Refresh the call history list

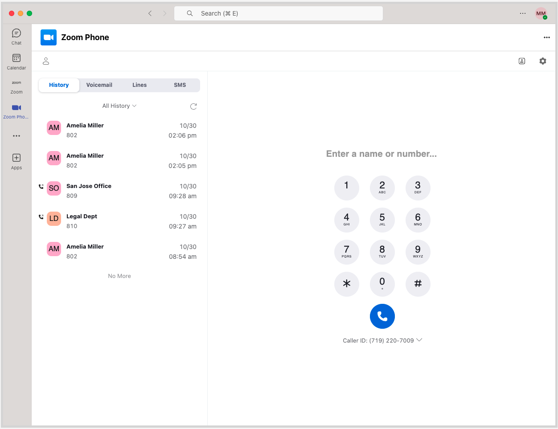tap(193, 106)
